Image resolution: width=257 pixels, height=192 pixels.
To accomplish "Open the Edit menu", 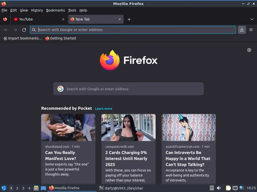I will pyautogui.click(x=14, y=10).
